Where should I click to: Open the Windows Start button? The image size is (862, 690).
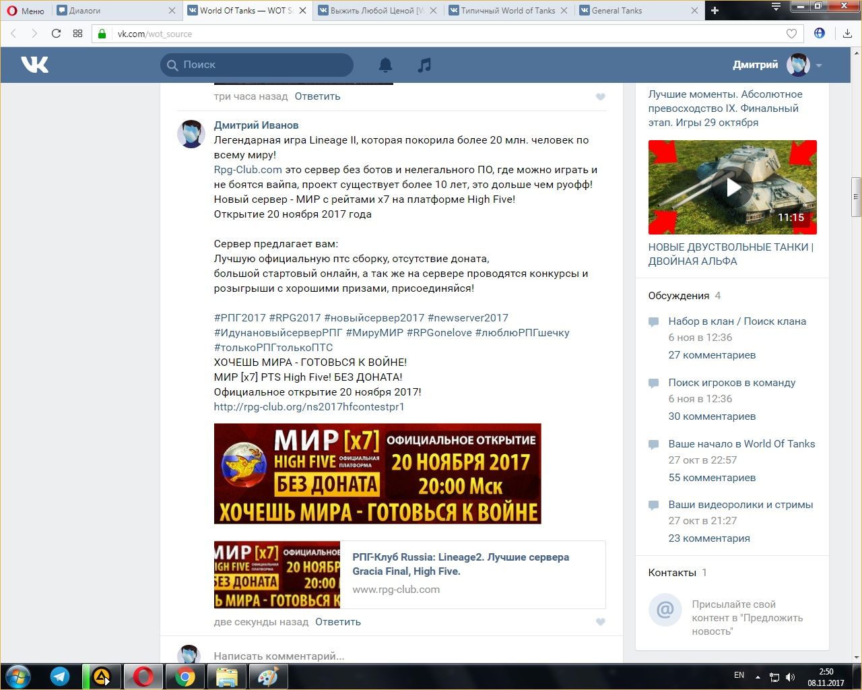pyautogui.click(x=18, y=677)
